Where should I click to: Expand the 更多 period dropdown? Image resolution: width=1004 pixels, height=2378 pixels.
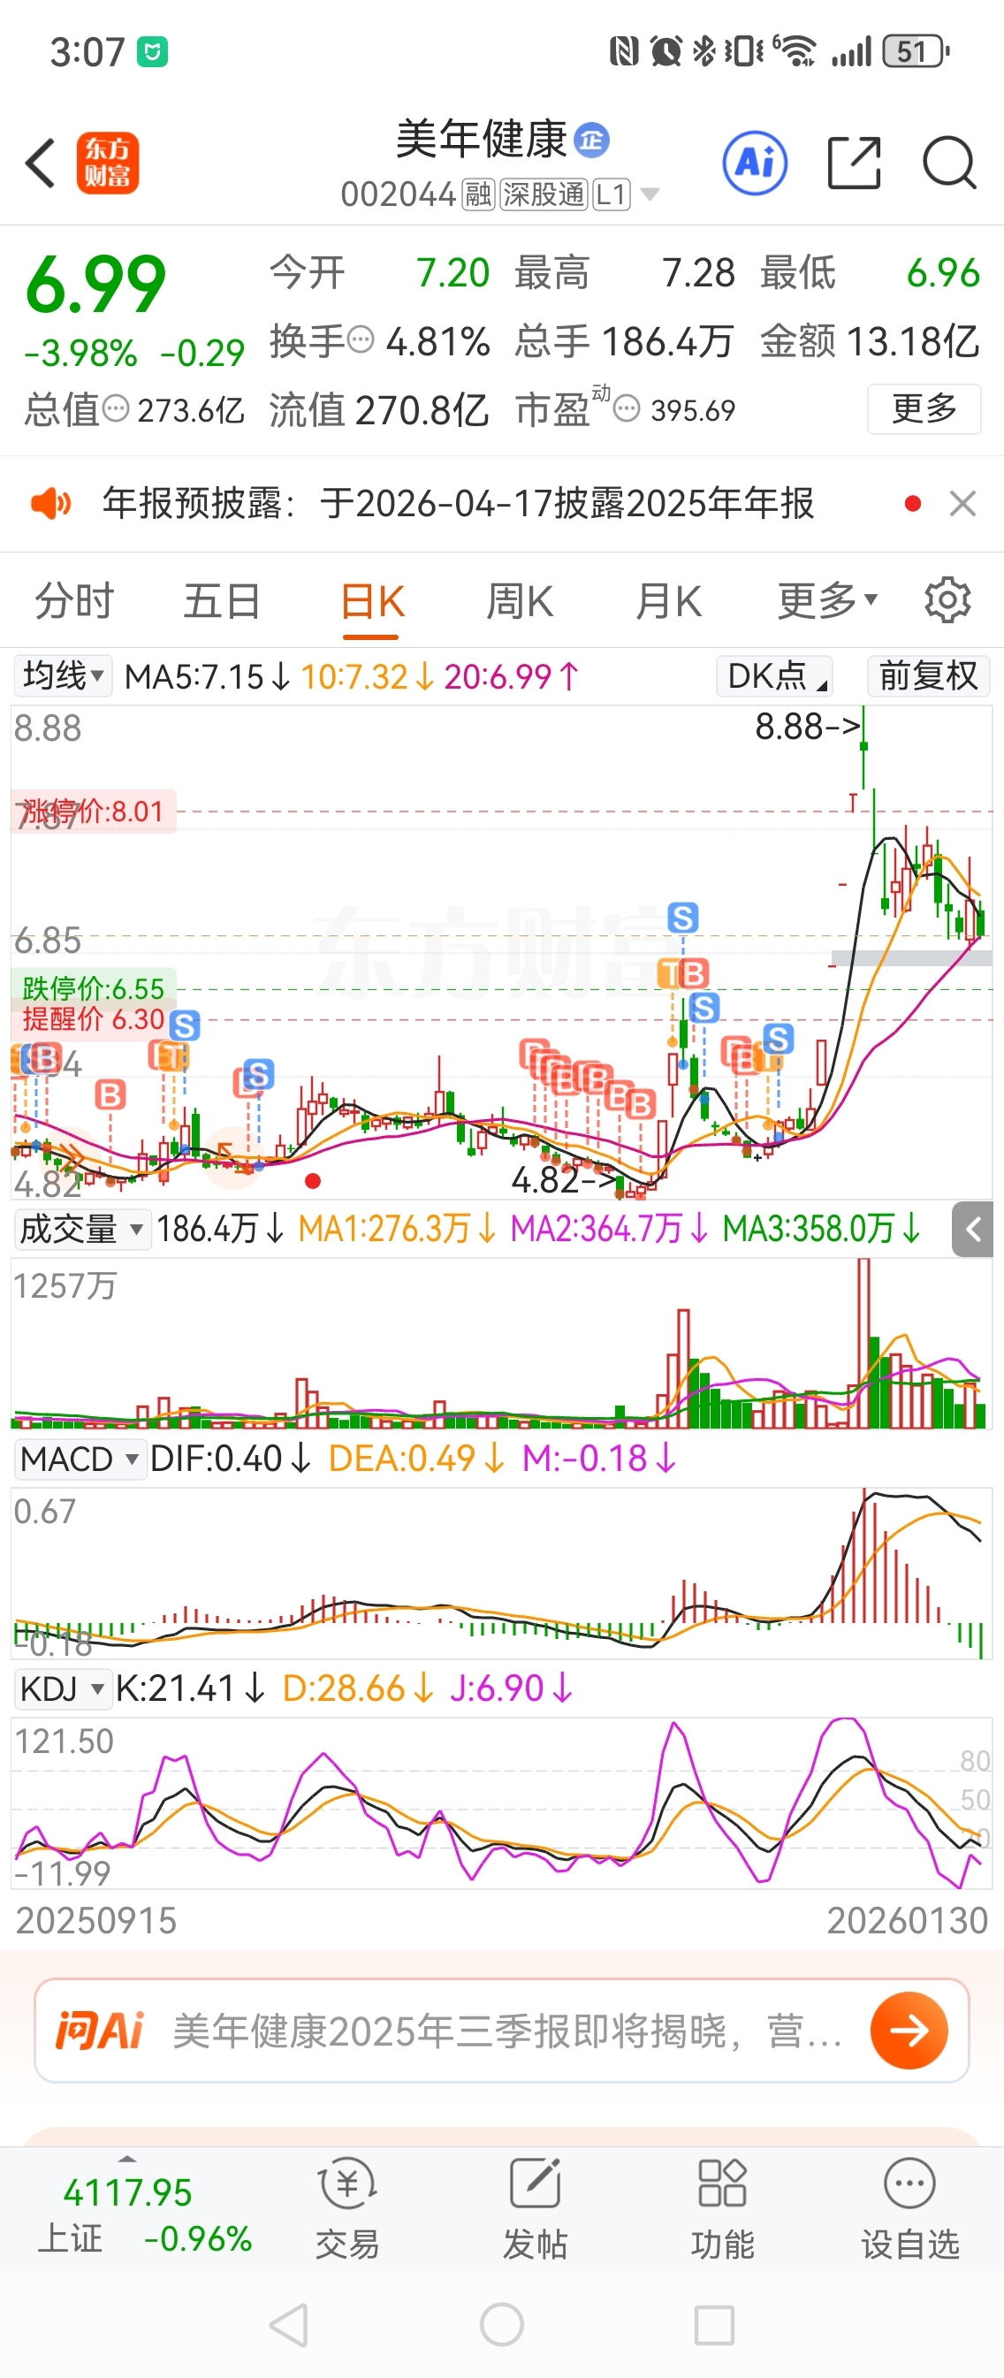tap(827, 602)
